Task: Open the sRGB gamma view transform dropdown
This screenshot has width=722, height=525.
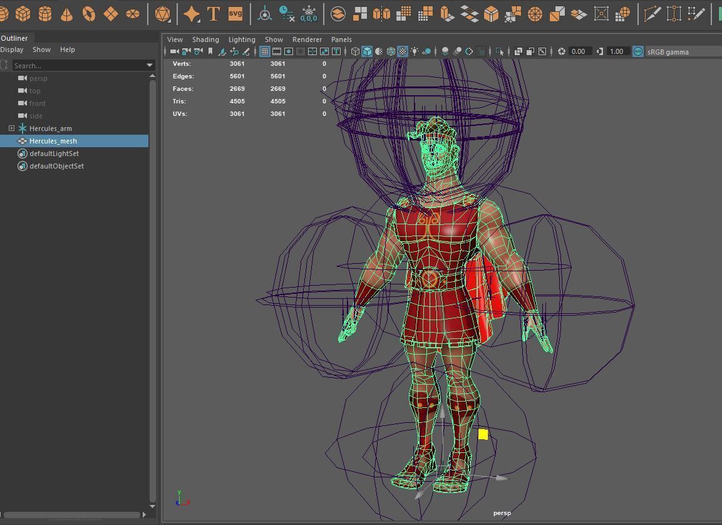Action: point(683,52)
